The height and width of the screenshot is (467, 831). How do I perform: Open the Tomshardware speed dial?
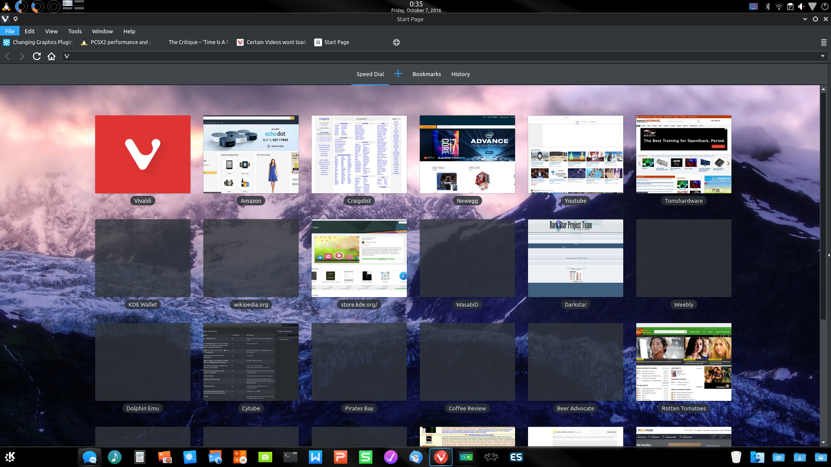[684, 154]
